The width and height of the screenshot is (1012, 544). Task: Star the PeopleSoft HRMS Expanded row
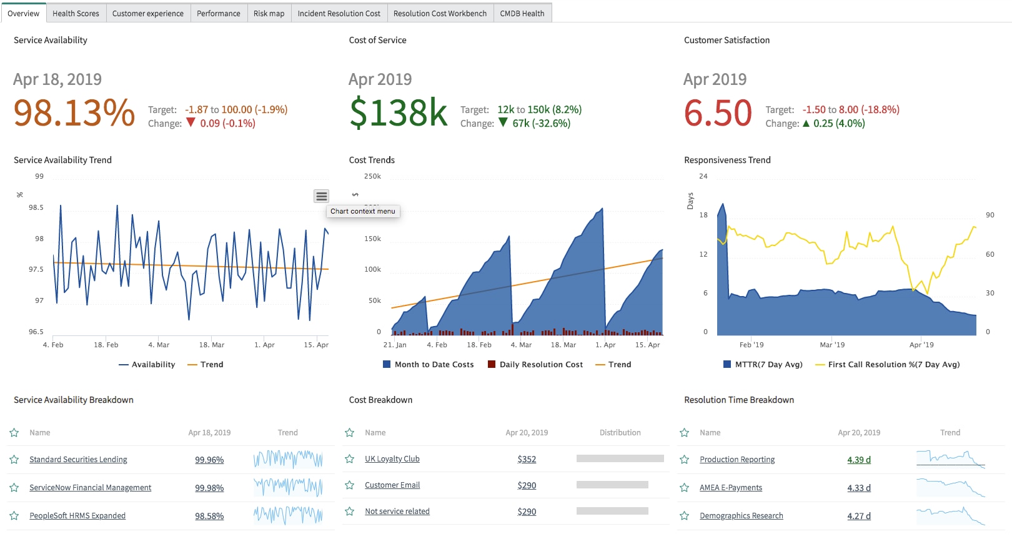click(x=14, y=516)
